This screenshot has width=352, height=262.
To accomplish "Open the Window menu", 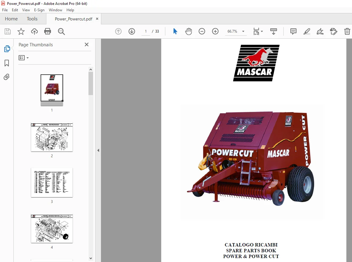I will point(56,10).
